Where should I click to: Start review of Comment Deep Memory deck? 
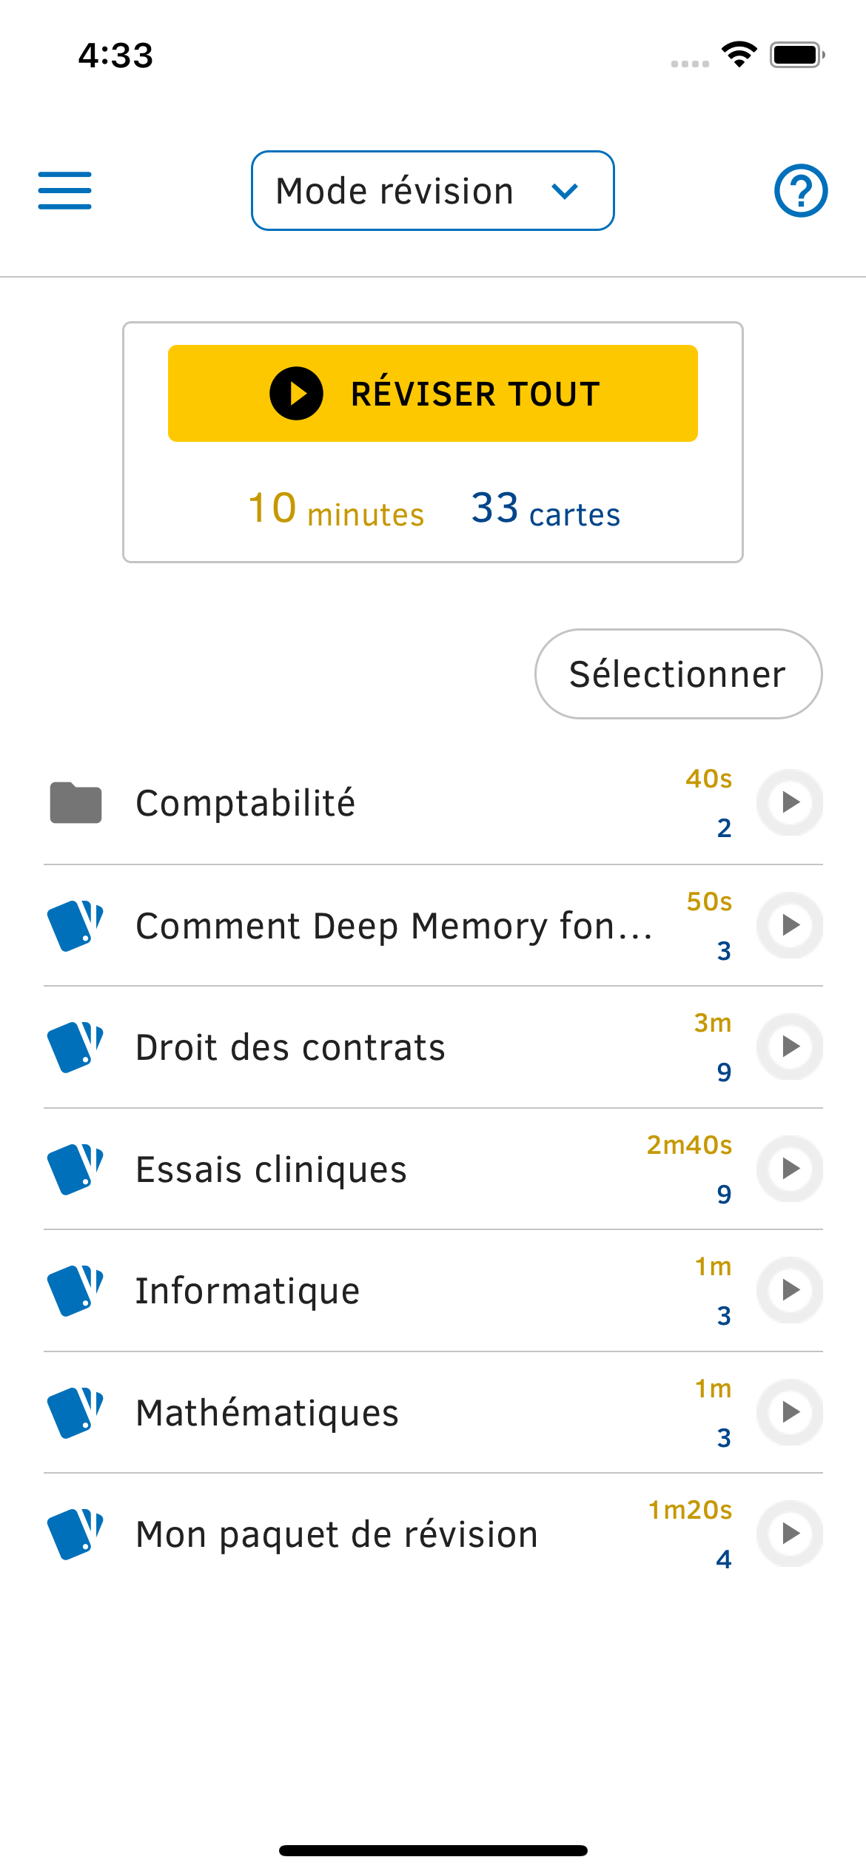click(790, 925)
